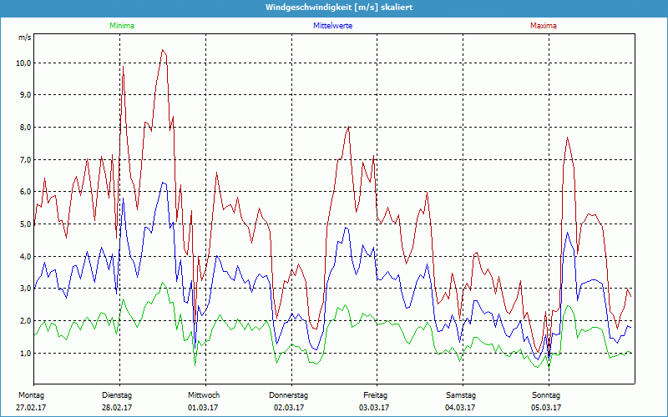668x417 pixels.
Task: Click the red Maxima legend label
Action: [x=544, y=26]
